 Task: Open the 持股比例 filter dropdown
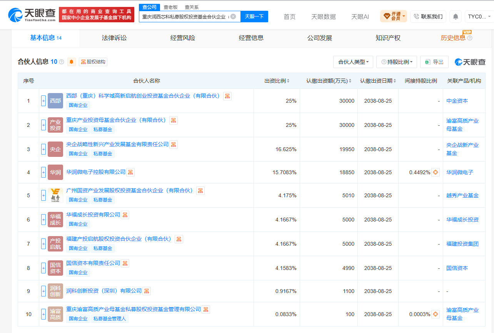pos(397,62)
